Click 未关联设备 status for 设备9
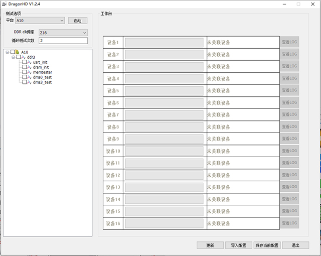321x256 pixels. point(219,139)
